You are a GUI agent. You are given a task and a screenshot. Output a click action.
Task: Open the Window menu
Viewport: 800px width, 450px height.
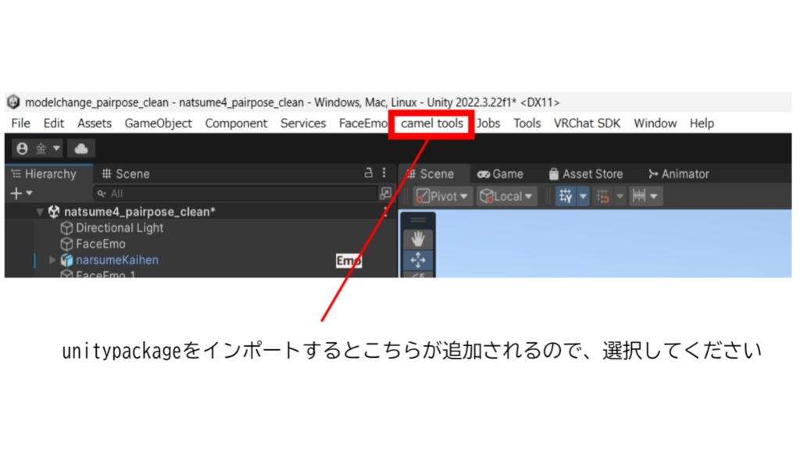coord(655,123)
